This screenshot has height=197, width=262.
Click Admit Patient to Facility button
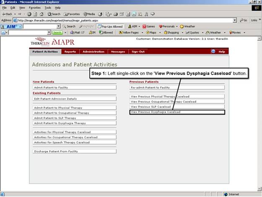point(75,87)
